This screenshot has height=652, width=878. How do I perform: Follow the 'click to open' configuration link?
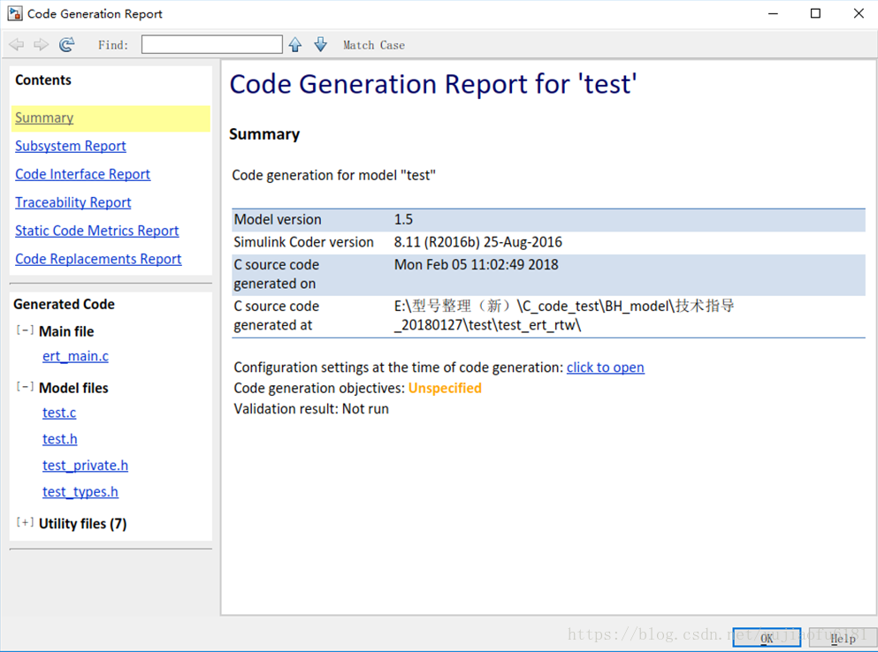(x=605, y=368)
